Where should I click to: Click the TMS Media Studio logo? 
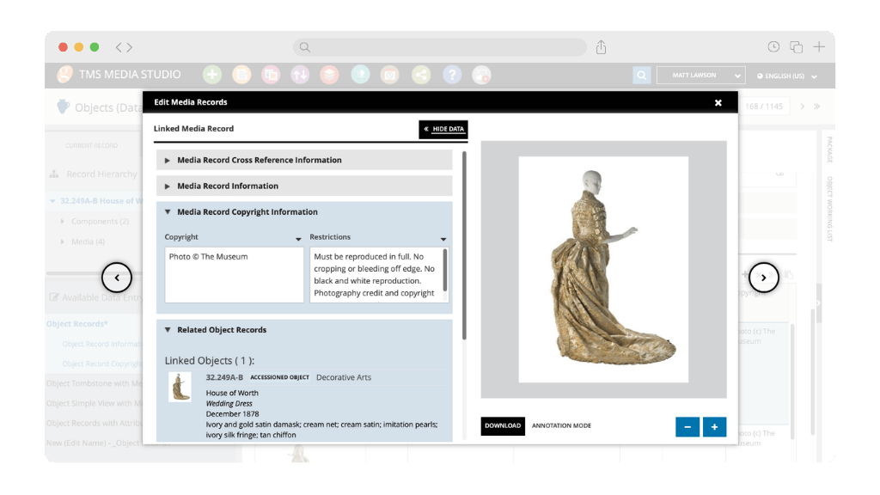[65, 74]
